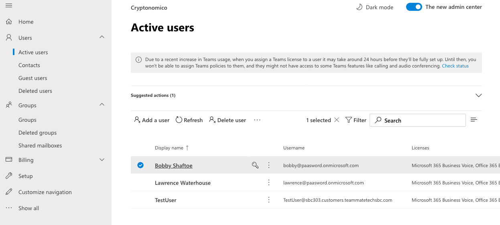Expand the Billing navigation section
This screenshot has width=500, height=225.
click(102, 160)
